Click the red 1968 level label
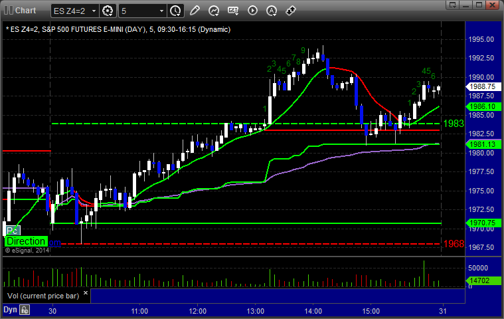504x319 pixels. [x=454, y=244]
